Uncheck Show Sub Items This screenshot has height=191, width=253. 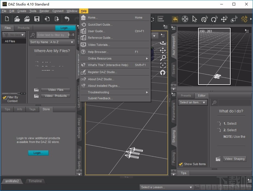click(x=181, y=164)
